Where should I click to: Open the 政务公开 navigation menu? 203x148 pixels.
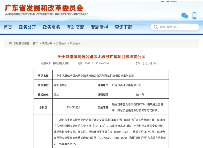point(27,27)
